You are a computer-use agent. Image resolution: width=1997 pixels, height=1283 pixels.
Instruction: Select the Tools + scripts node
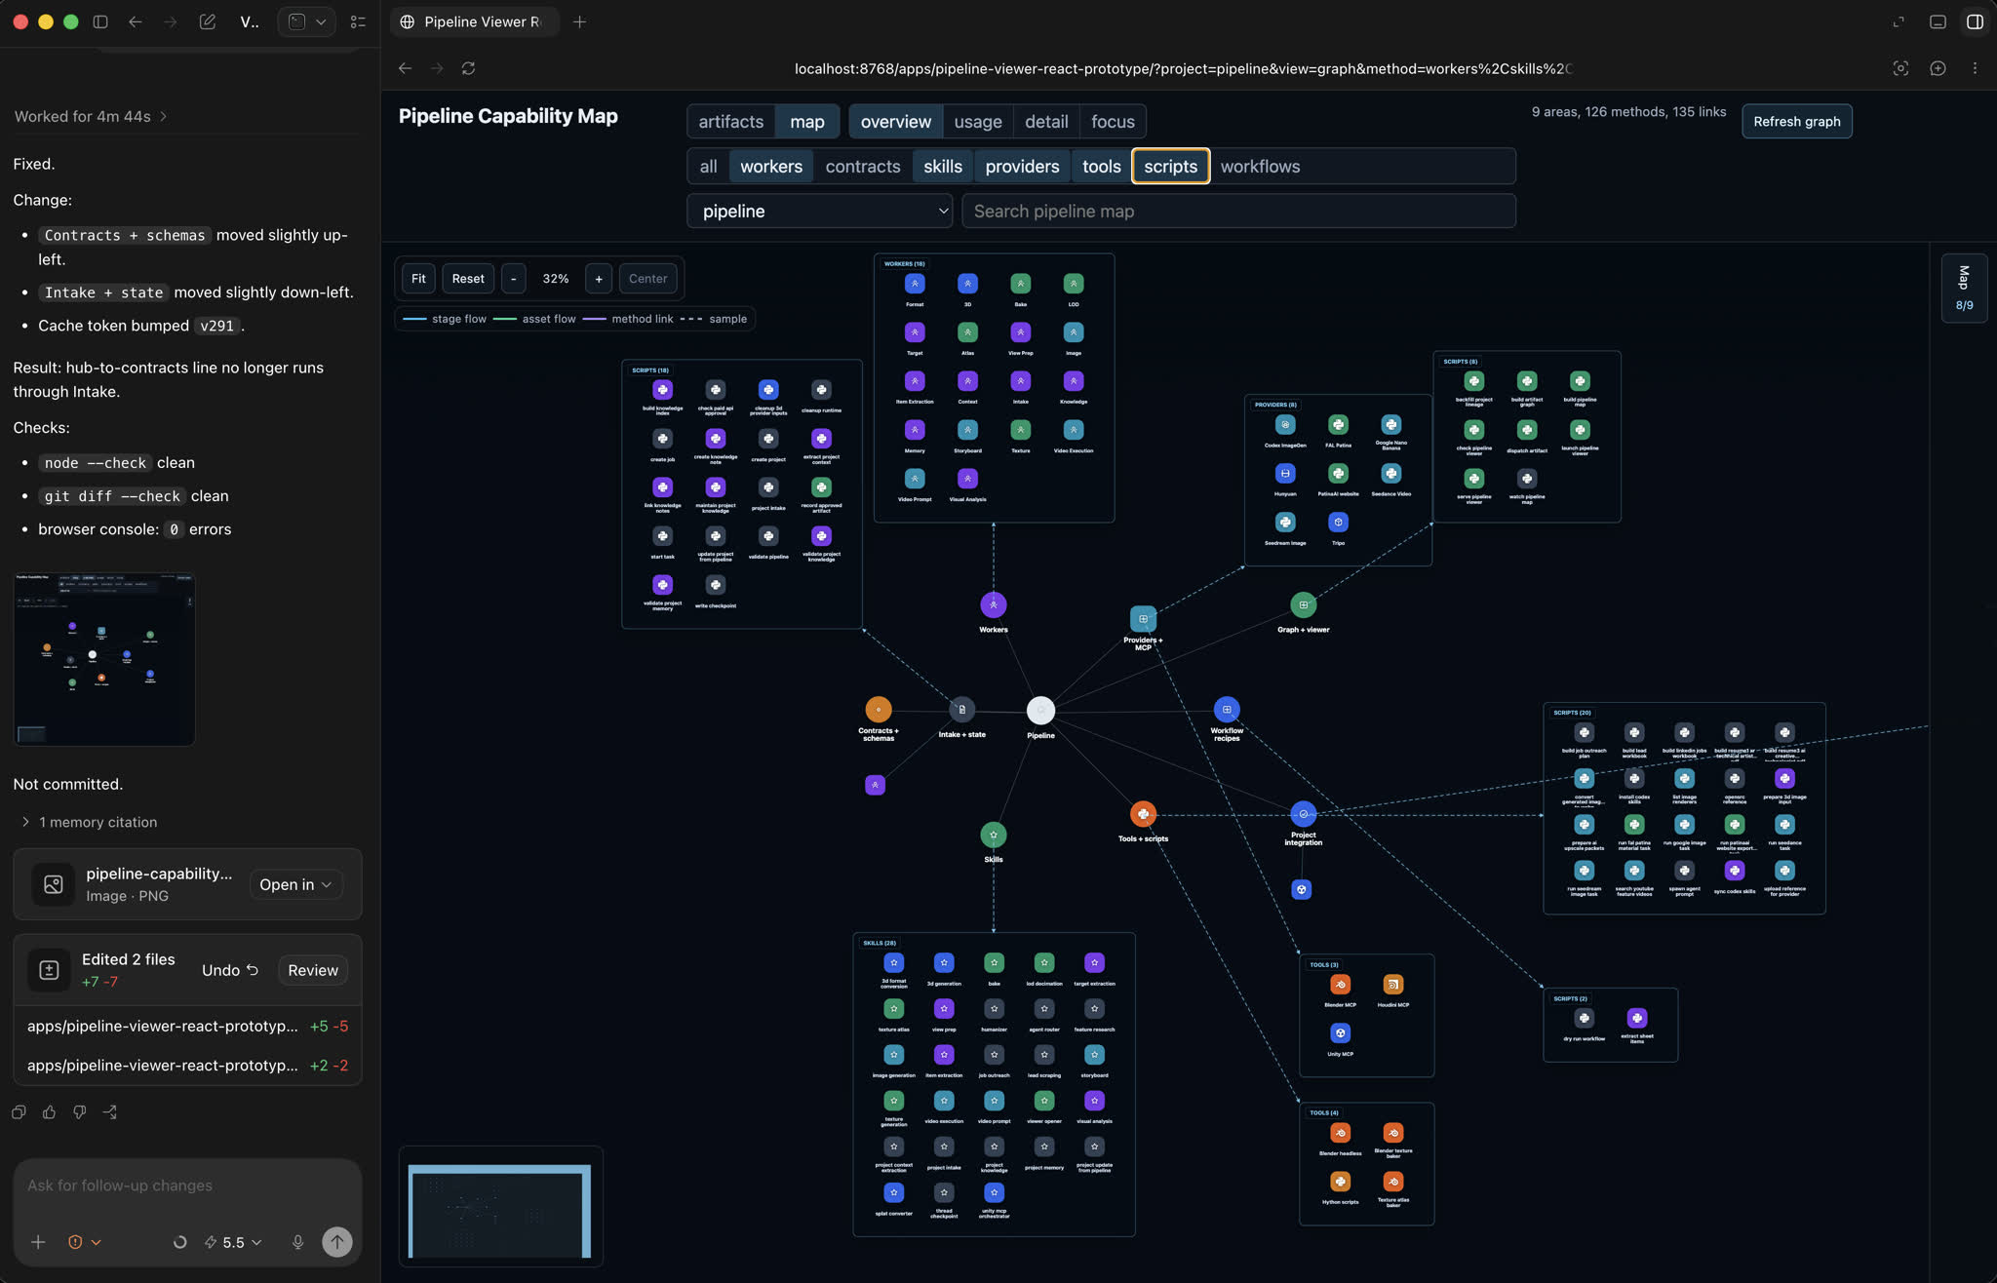click(1143, 814)
